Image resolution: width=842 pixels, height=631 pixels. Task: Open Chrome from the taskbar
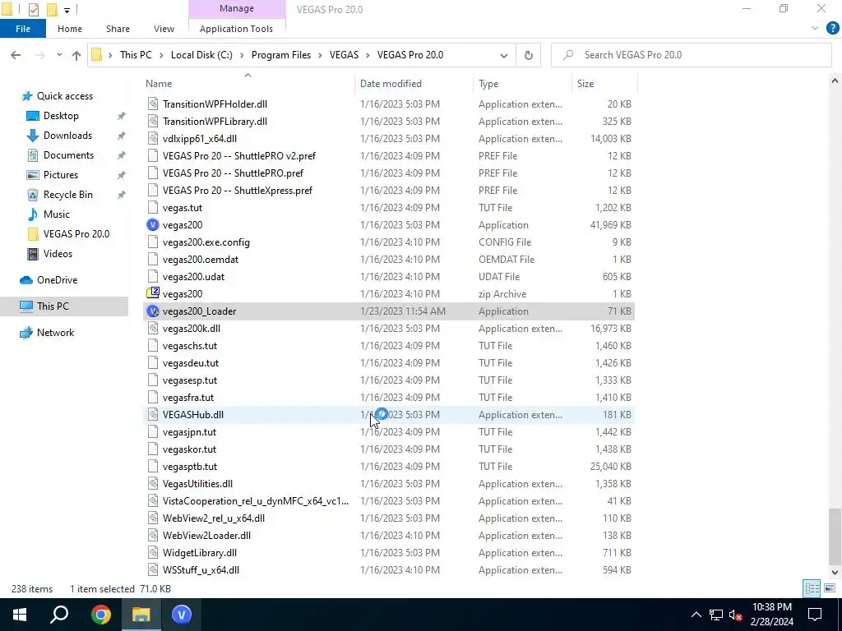tap(101, 615)
